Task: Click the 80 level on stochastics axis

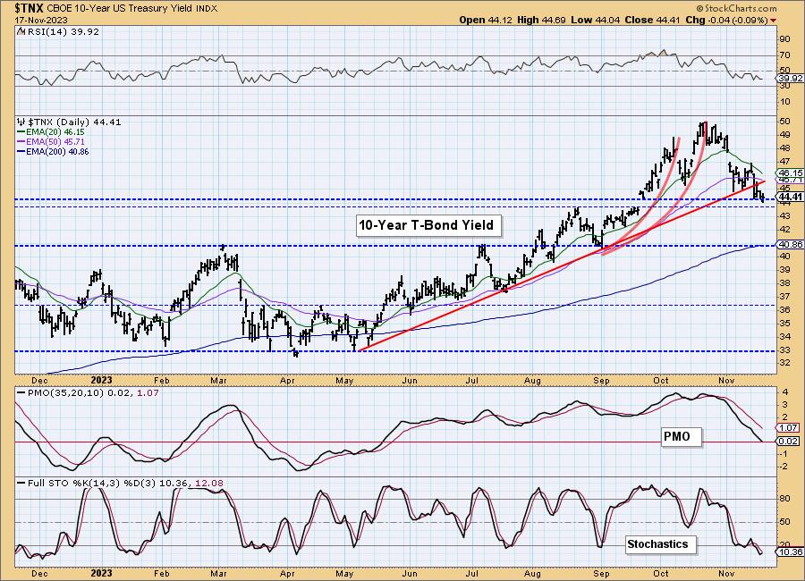Action: pos(784,499)
